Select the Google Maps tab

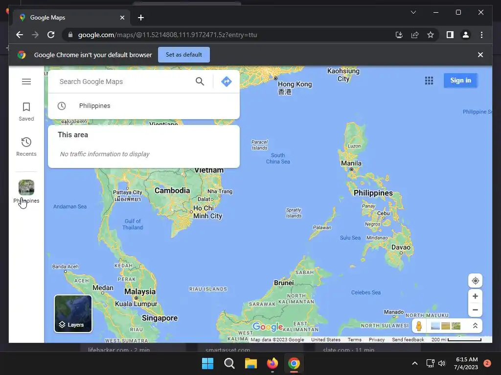[x=71, y=18]
